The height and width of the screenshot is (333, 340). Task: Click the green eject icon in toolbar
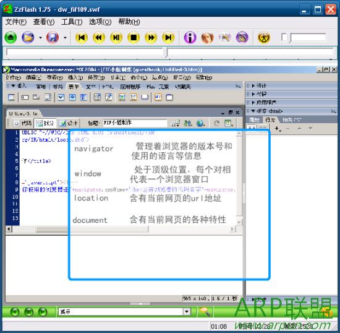pos(11,38)
